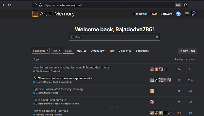Open the user profile avatar in header
This screenshot has height=116, width=204.
[194, 14]
